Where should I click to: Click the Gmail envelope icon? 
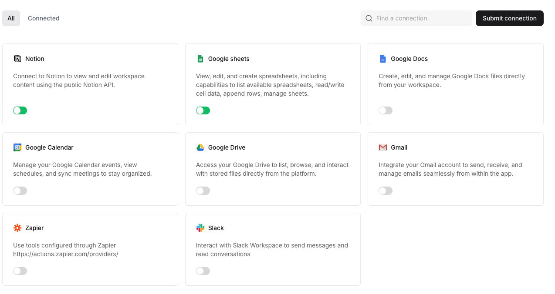(x=383, y=147)
